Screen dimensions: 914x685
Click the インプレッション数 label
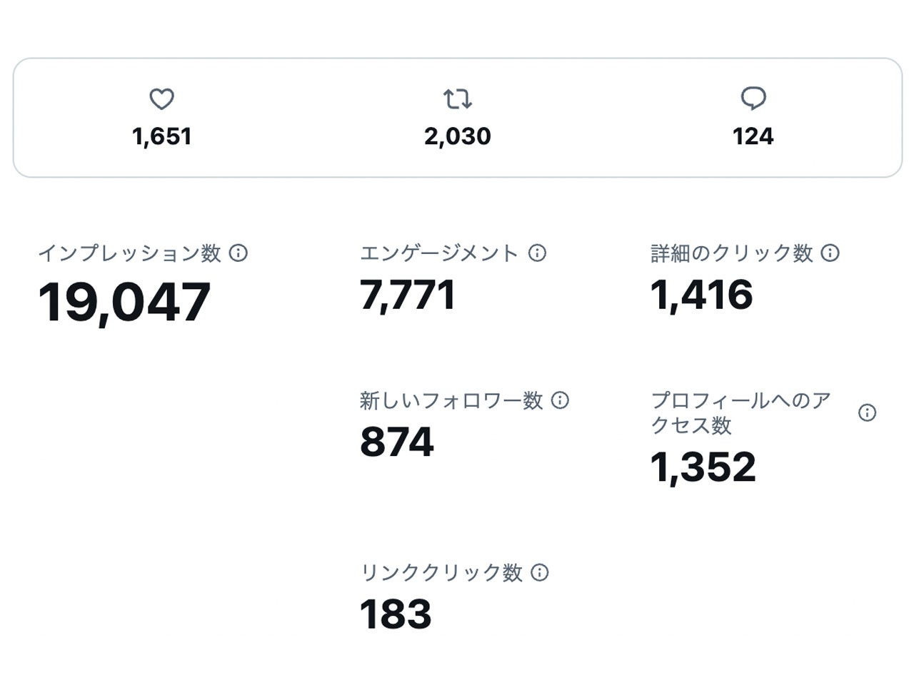pyautogui.click(x=129, y=253)
